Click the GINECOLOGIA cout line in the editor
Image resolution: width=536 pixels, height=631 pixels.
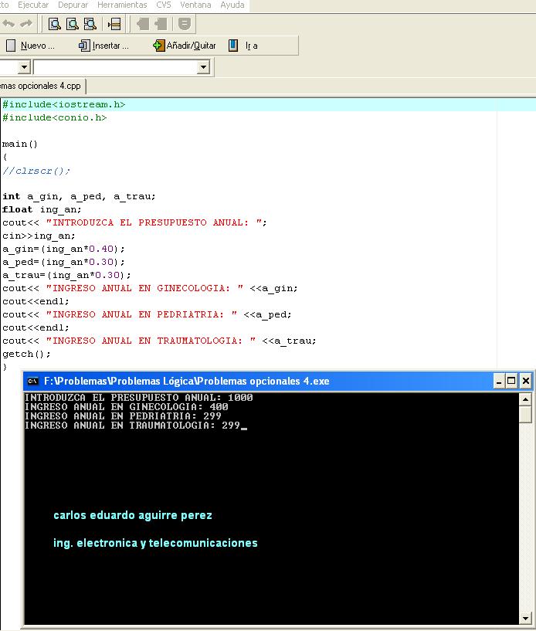click(x=150, y=288)
